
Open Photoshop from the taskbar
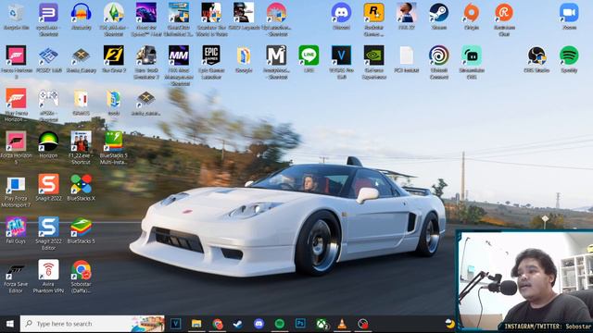300,324
